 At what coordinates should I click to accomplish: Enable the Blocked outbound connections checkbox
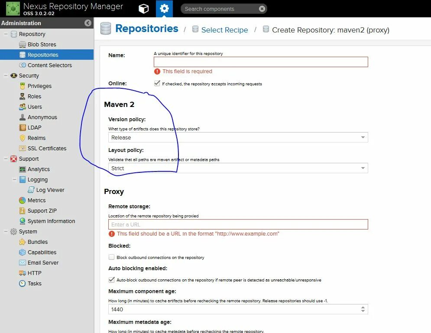point(111,257)
